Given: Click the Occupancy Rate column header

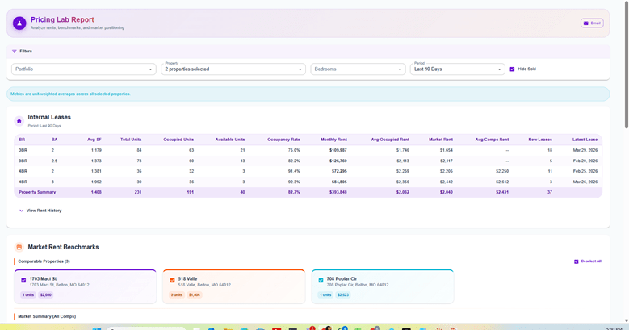Looking at the screenshot, I should pos(283,140).
